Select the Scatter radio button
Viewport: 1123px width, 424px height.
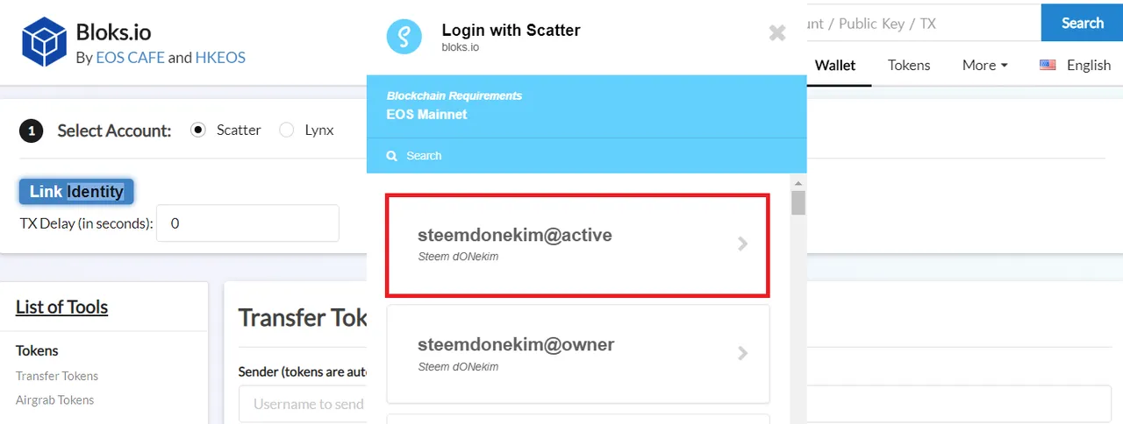[198, 130]
